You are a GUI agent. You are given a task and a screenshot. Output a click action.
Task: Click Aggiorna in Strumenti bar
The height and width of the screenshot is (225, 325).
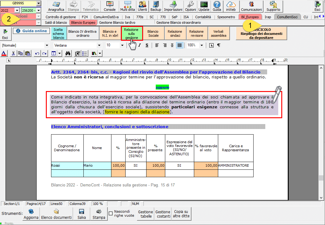(31, 214)
